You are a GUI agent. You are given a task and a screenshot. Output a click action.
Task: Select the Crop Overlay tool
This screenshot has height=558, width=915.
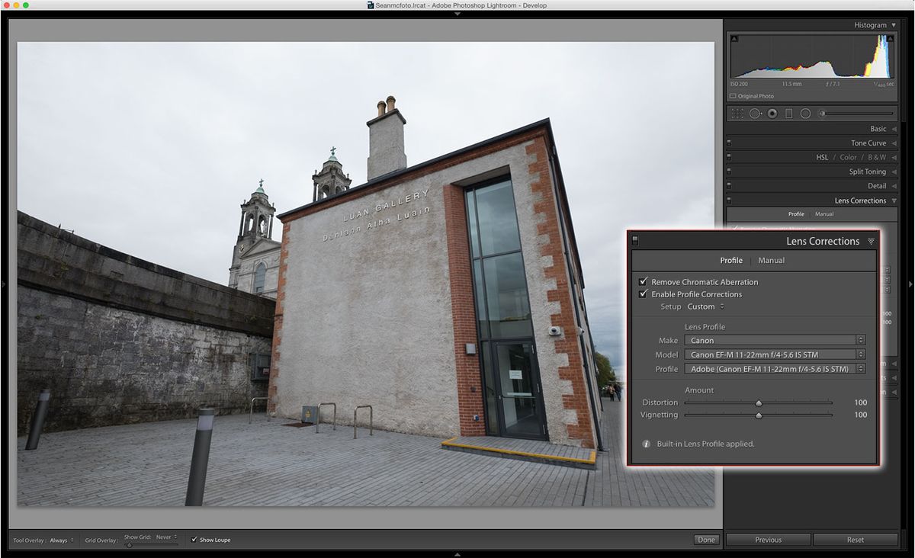click(x=737, y=113)
